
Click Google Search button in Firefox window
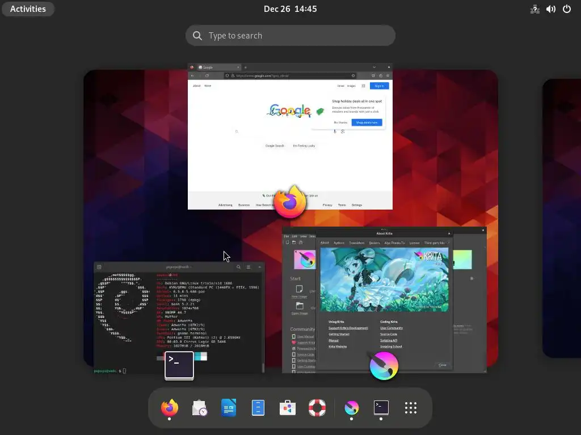[x=275, y=146]
